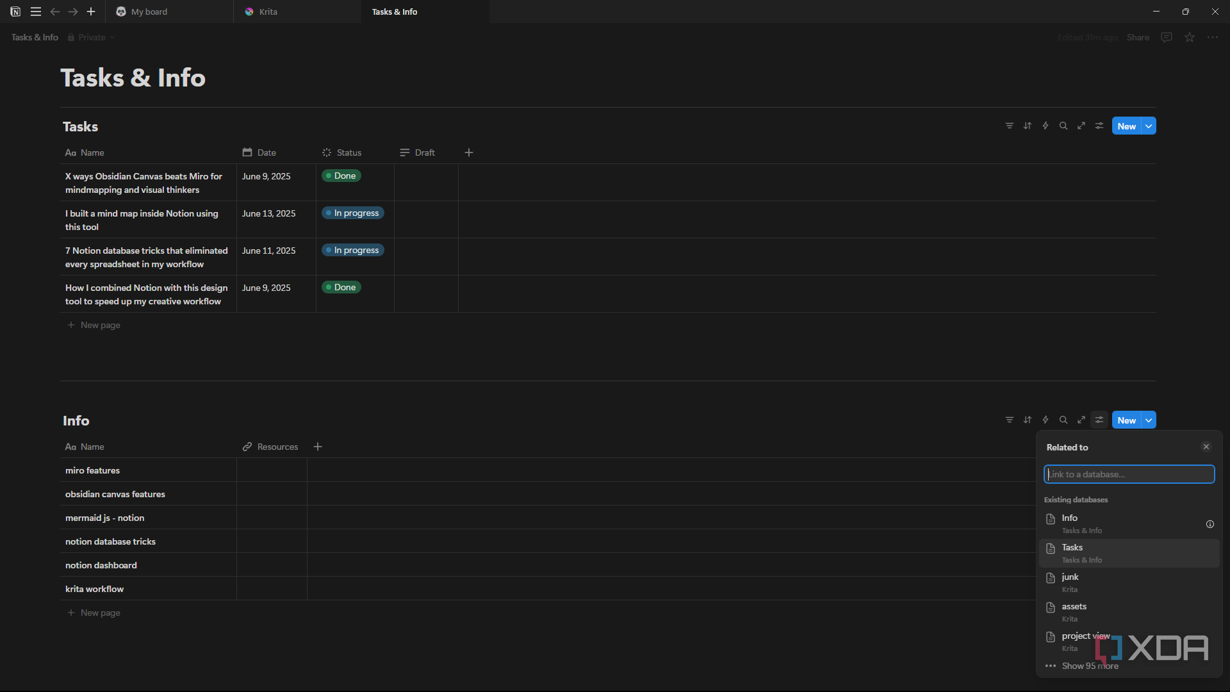
Task: Add a new property to Info table
Action: [x=318, y=447]
